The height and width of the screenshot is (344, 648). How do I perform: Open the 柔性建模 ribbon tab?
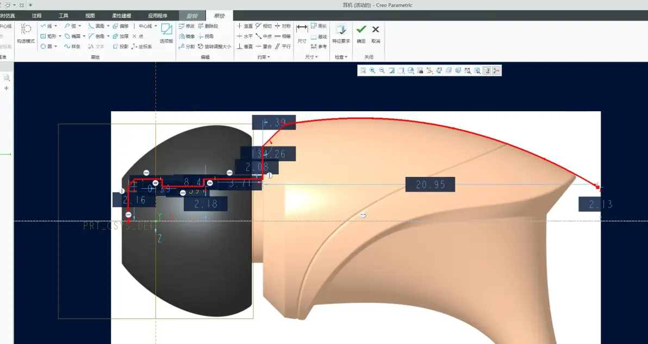(122, 16)
